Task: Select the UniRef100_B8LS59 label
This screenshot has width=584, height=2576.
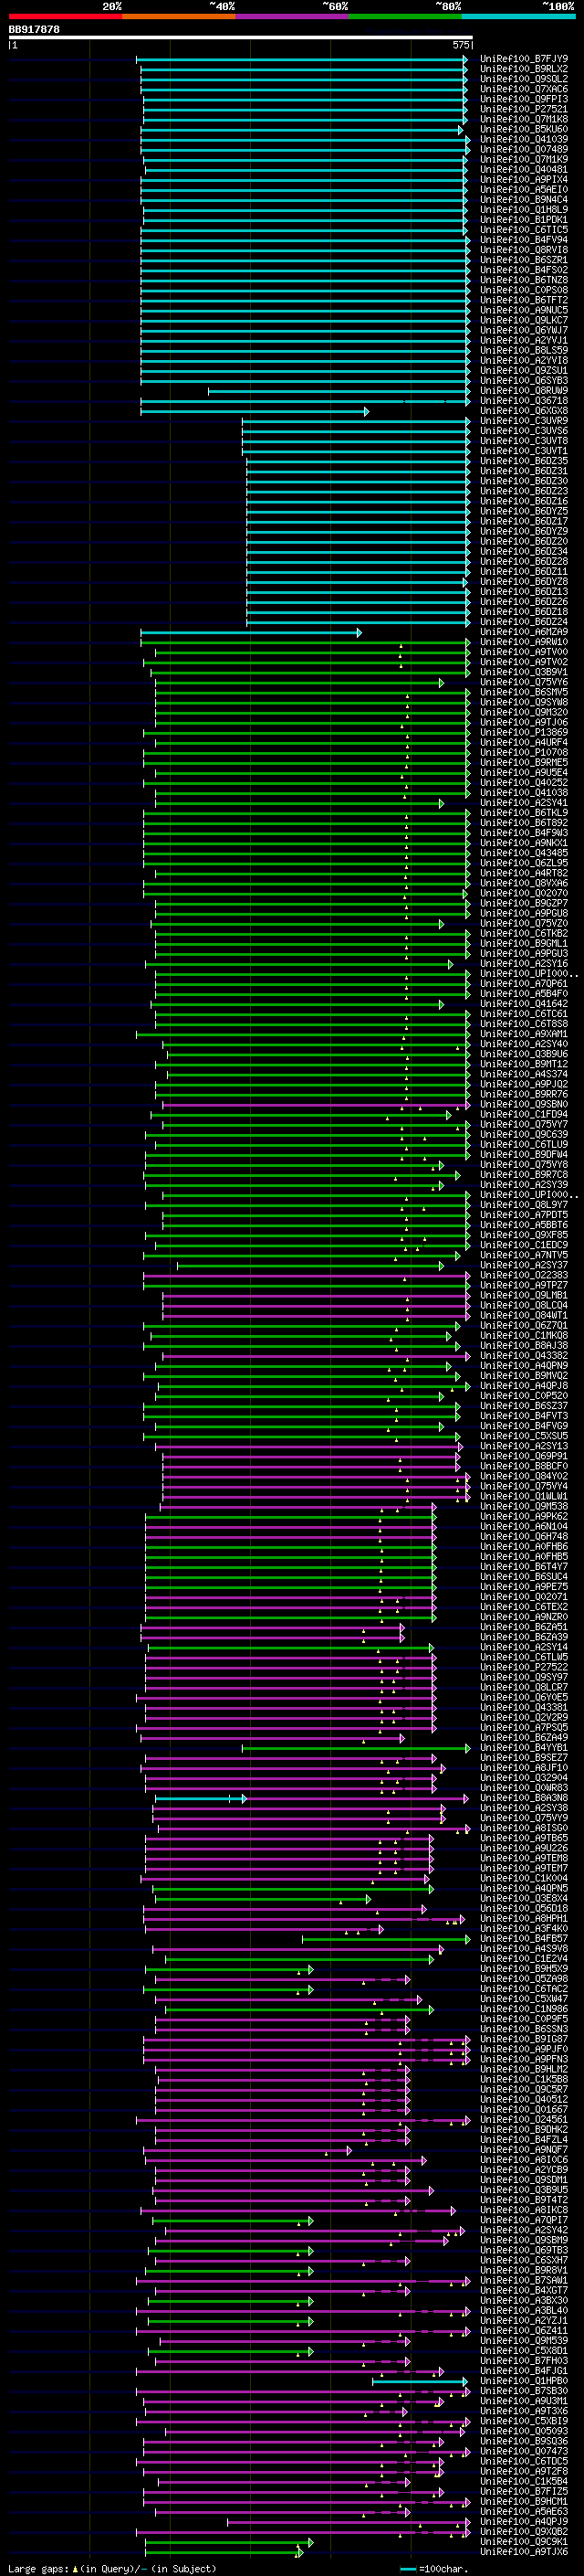Action: click(524, 350)
